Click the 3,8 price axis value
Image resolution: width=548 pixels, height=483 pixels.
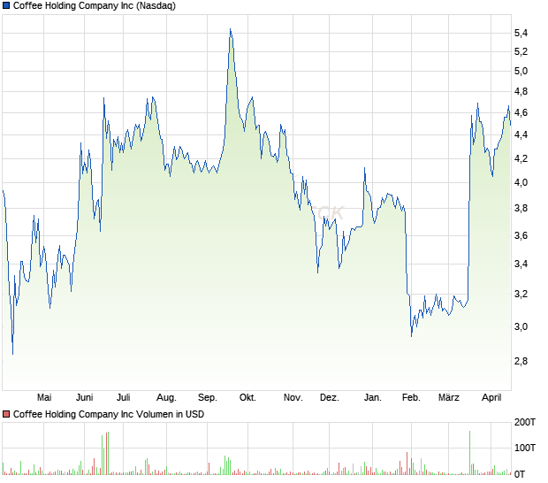(x=521, y=209)
